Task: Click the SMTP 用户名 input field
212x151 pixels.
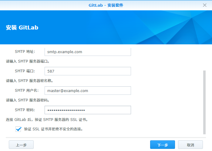Action: point(88,91)
